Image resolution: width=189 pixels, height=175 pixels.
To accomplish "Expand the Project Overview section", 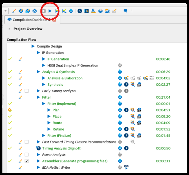I will [x=9, y=29].
